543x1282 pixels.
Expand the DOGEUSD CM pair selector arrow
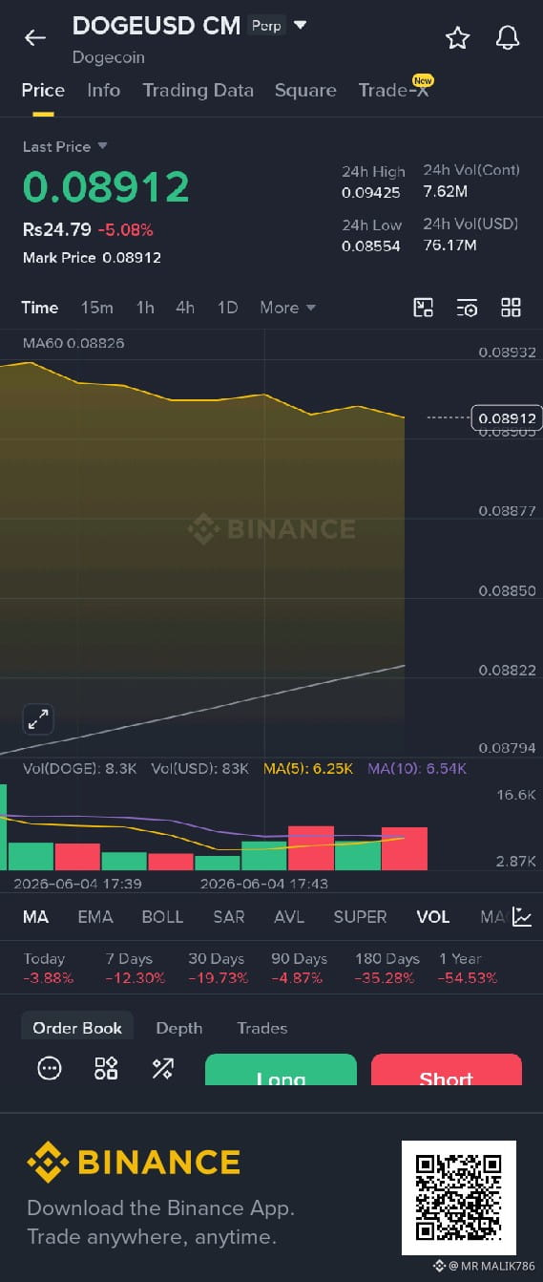[x=300, y=25]
